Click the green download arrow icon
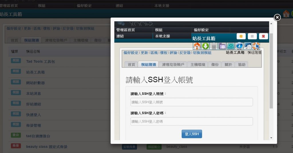The height and width of the screenshot is (153, 293). pos(205,46)
